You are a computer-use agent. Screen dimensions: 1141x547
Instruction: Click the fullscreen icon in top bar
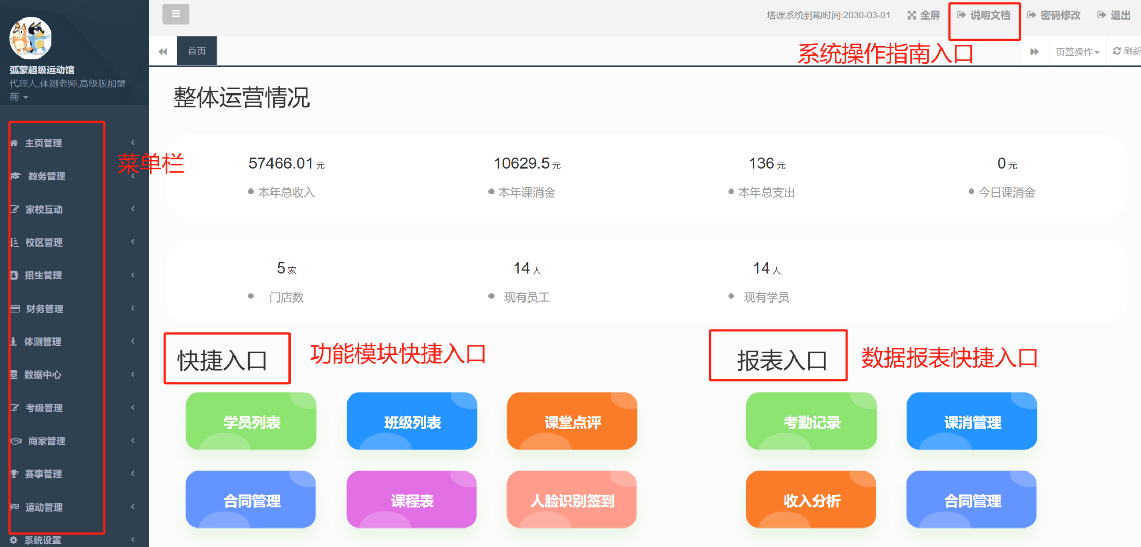point(912,15)
